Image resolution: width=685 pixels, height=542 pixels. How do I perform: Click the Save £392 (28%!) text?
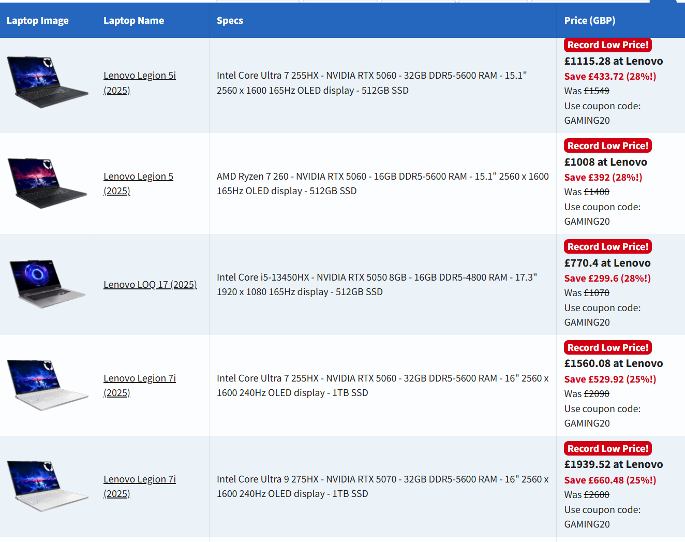[x=603, y=178]
